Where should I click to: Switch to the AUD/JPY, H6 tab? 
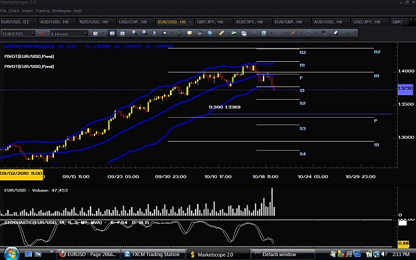click(x=252, y=22)
